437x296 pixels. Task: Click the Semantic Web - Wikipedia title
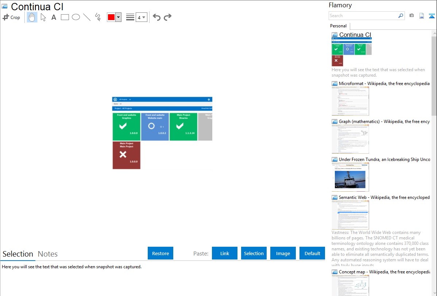click(x=384, y=197)
